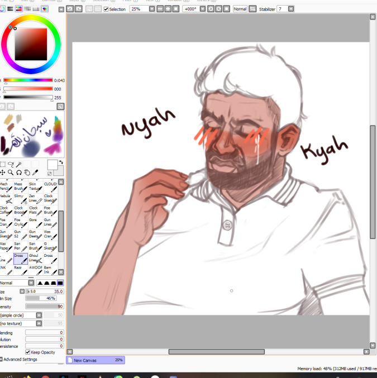Open the Stabilizer value dropdown
Image resolution: width=377 pixels, height=378 pixels.
click(291, 9)
